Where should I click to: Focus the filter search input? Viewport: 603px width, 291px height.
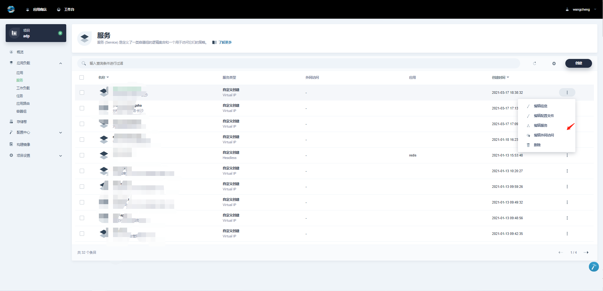coord(299,63)
